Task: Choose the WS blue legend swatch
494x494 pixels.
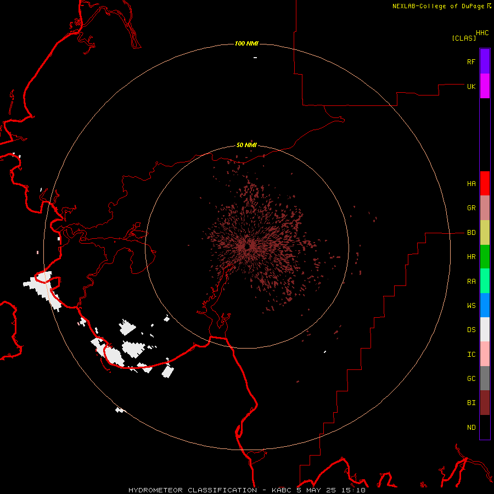Action: coord(485,305)
